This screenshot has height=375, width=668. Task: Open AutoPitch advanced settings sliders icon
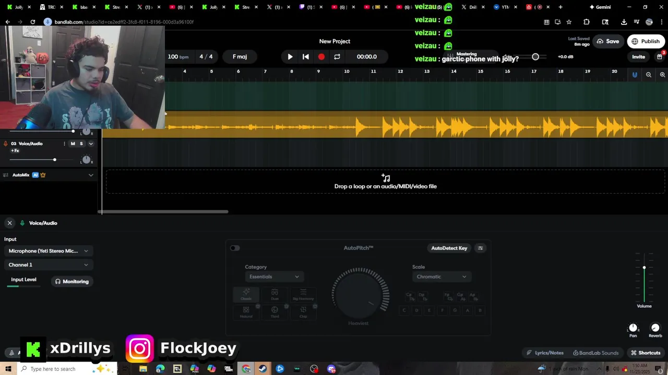pyautogui.click(x=481, y=248)
